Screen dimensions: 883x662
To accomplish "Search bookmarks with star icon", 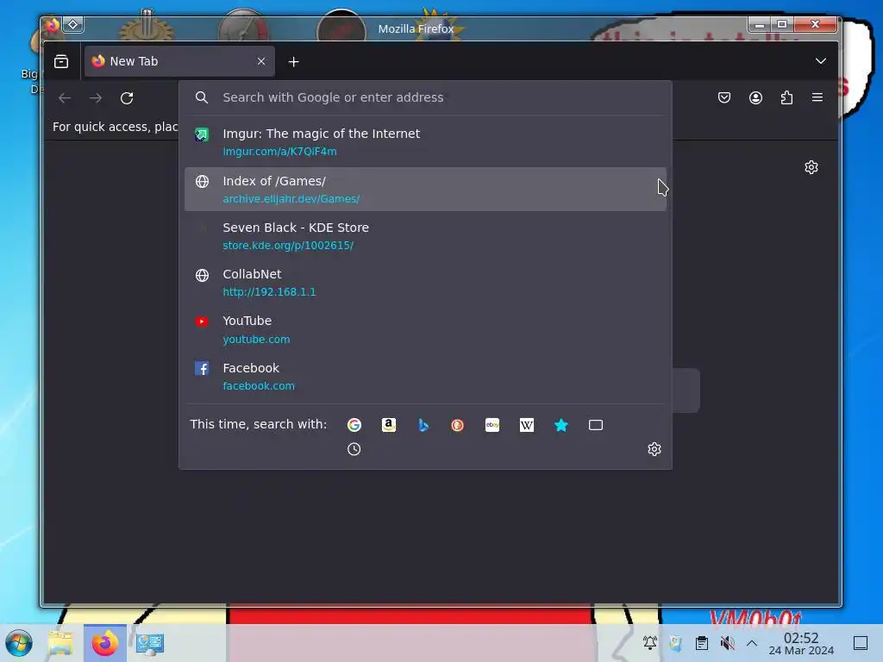I will pyautogui.click(x=560, y=425).
